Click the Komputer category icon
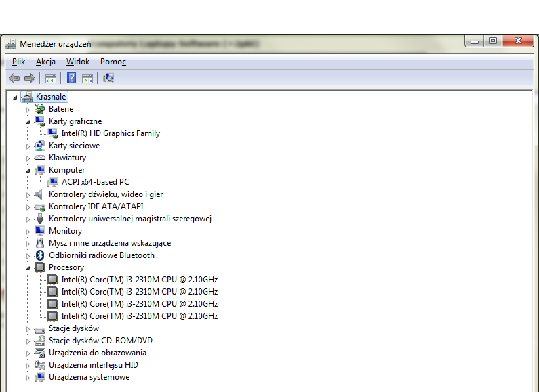The image size is (539, 392). tap(40, 170)
